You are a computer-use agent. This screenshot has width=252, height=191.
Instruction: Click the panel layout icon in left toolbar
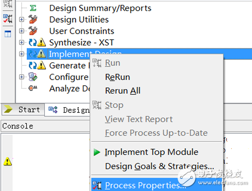click(x=8, y=34)
